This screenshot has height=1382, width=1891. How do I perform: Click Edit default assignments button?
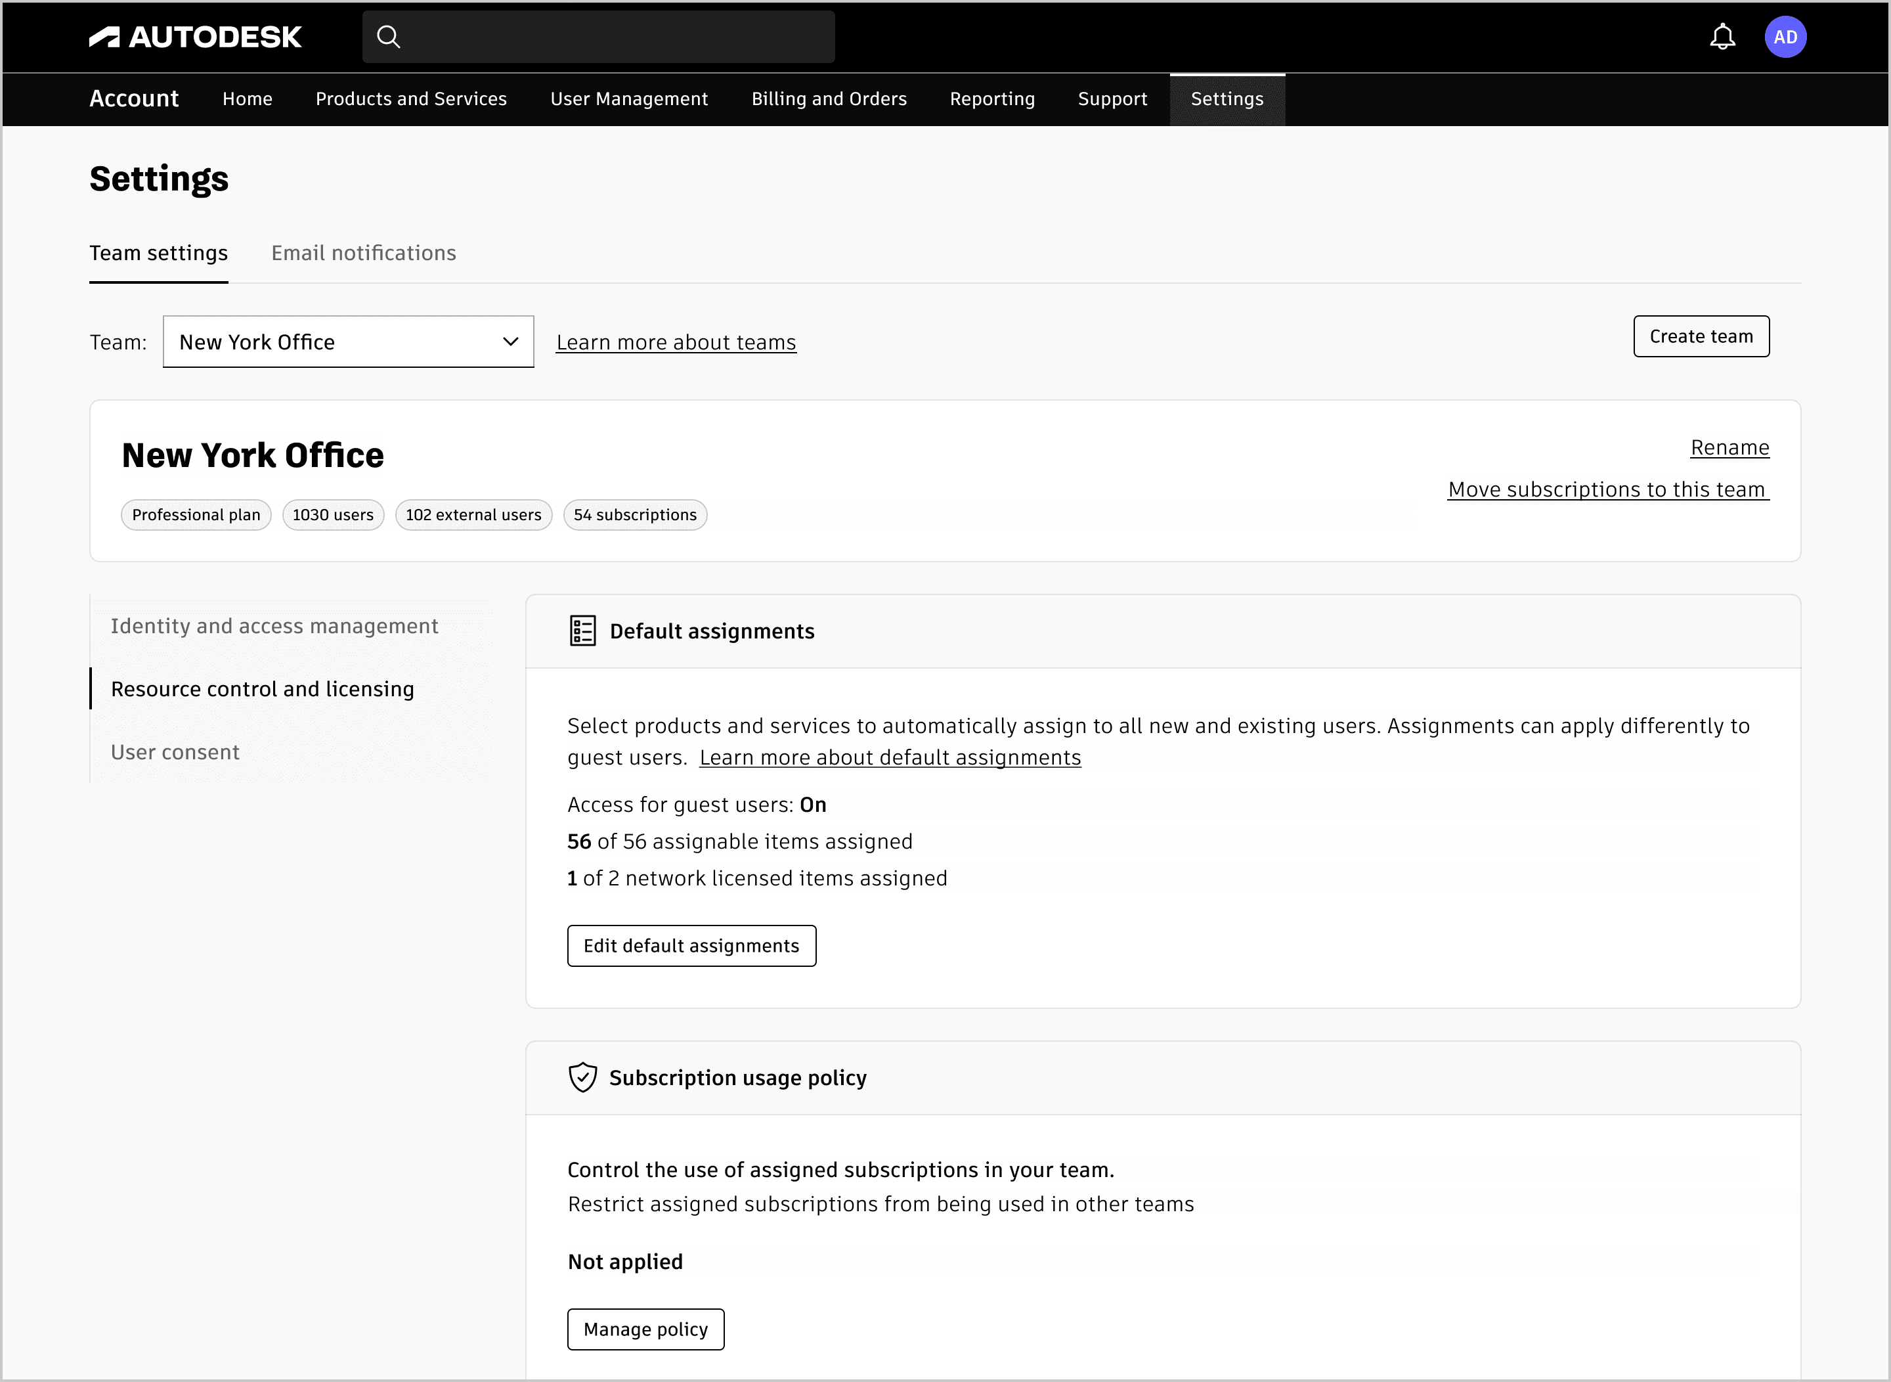click(x=691, y=945)
